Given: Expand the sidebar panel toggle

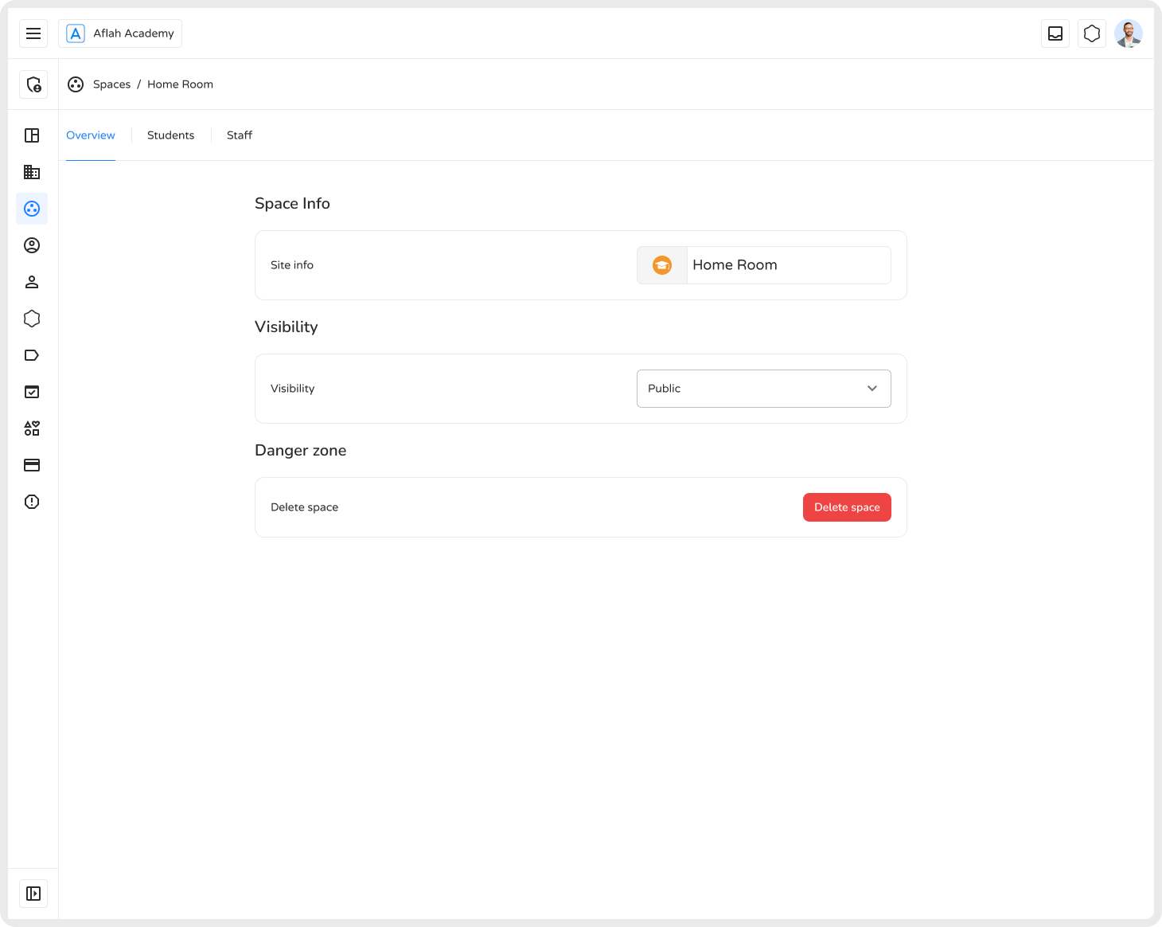Looking at the screenshot, I should [33, 894].
